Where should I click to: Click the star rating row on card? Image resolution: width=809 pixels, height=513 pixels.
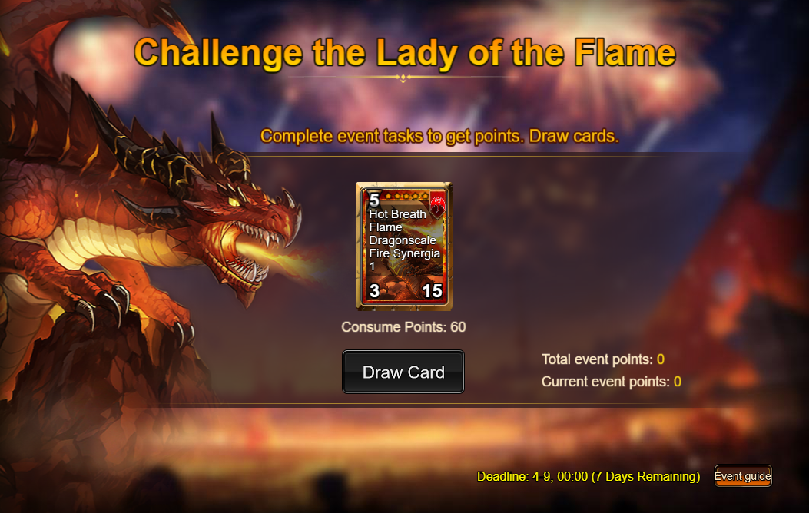tap(406, 196)
